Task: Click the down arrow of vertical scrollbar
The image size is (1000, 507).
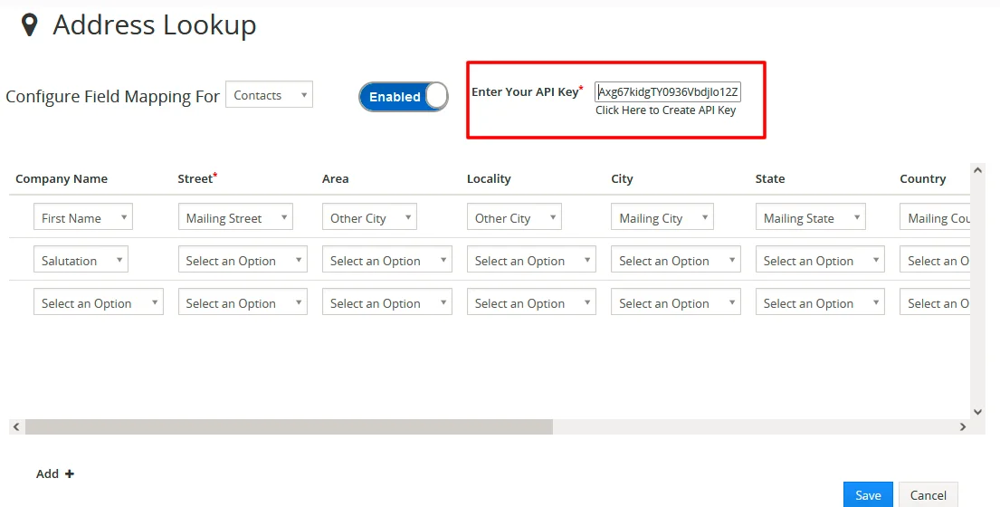Action: point(977,411)
